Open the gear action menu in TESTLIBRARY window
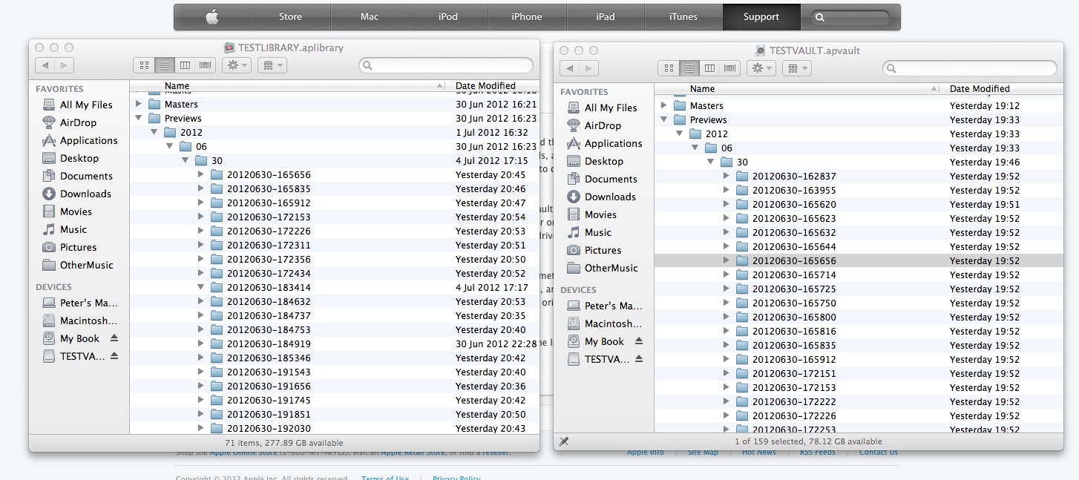This screenshot has width=1079, height=480. [237, 65]
